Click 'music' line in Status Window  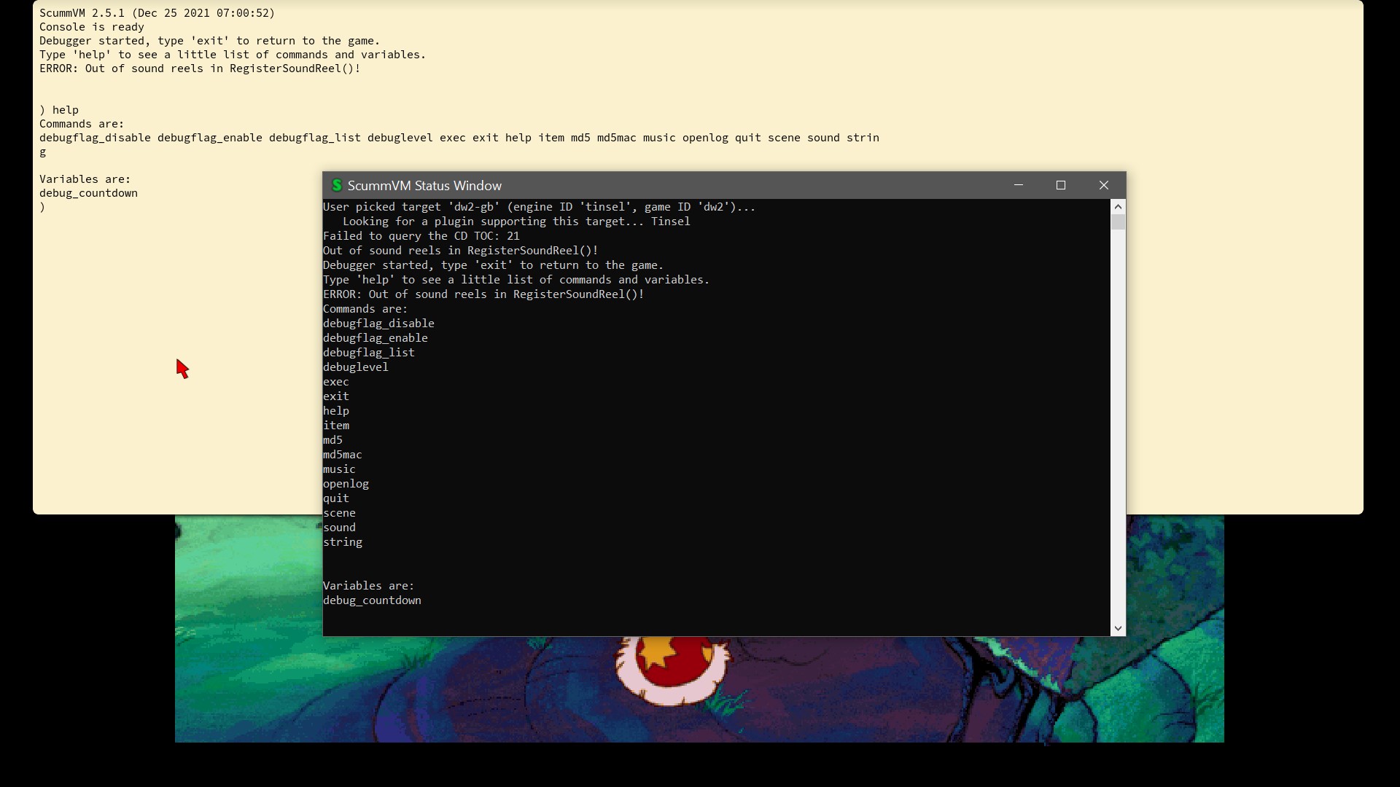(x=339, y=469)
